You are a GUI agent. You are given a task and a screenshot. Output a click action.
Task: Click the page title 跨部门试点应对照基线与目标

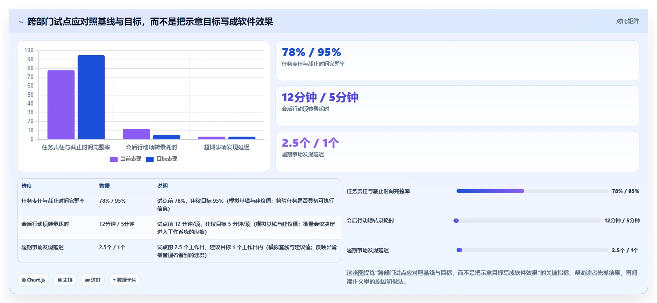(x=150, y=21)
